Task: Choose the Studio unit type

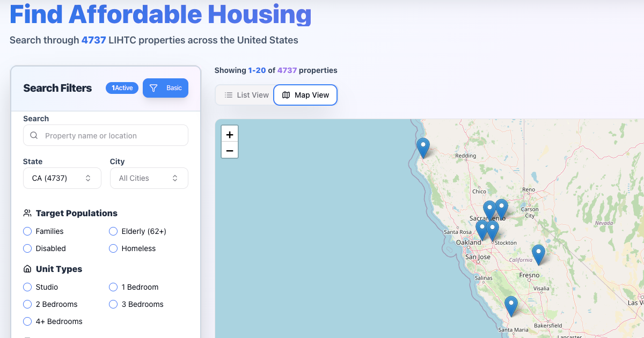Action: 27,287
